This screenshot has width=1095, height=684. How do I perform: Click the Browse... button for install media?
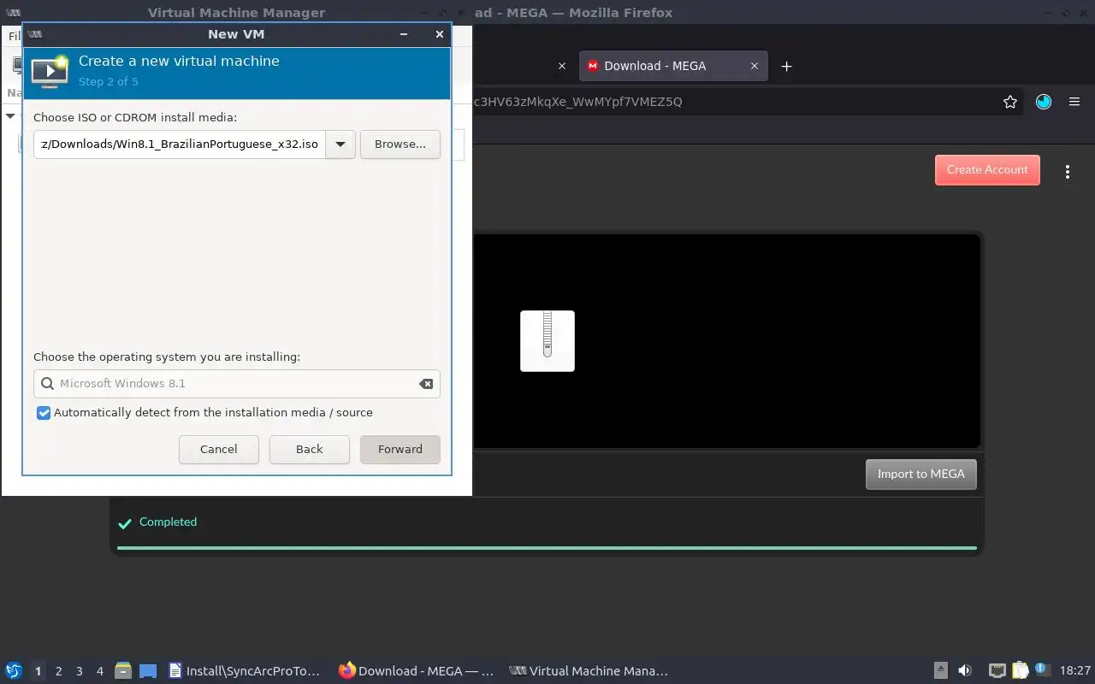(400, 144)
